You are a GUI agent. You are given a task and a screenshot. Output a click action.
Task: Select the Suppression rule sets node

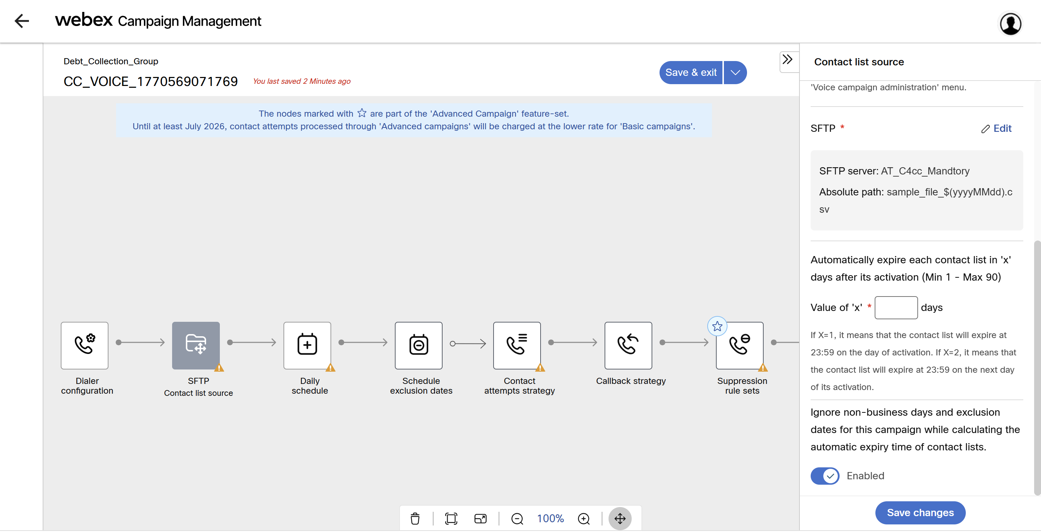pos(739,345)
